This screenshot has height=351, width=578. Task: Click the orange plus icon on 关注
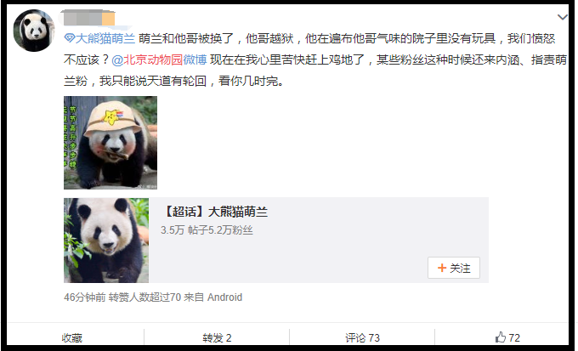point(442,268)
